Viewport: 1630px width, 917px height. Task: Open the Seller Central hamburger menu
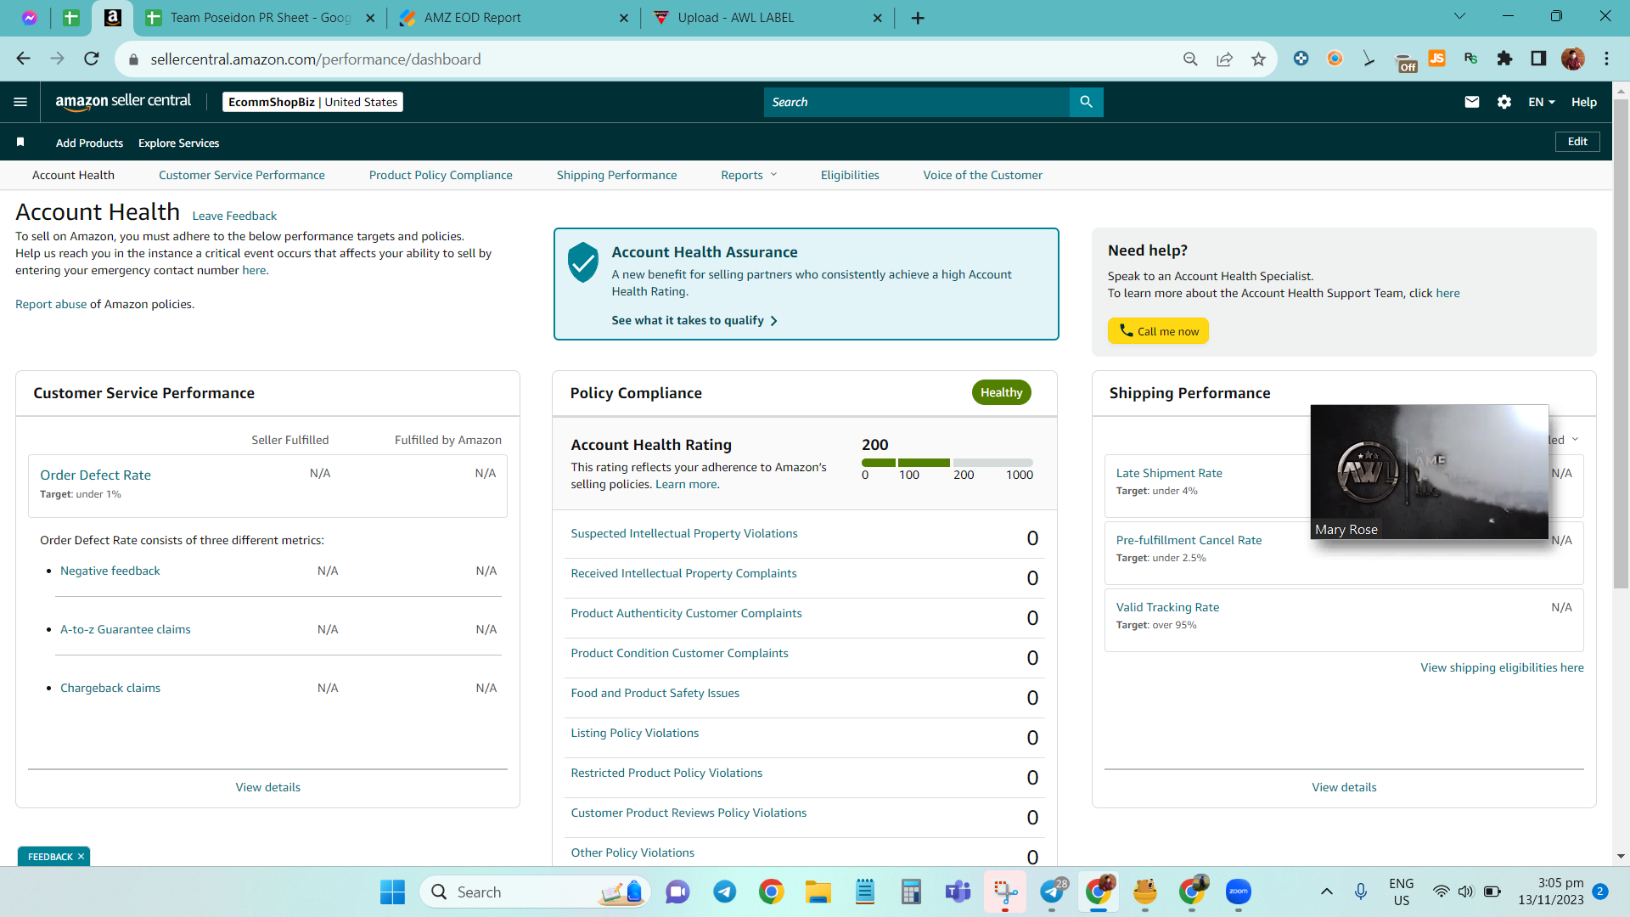coord(20,102)
